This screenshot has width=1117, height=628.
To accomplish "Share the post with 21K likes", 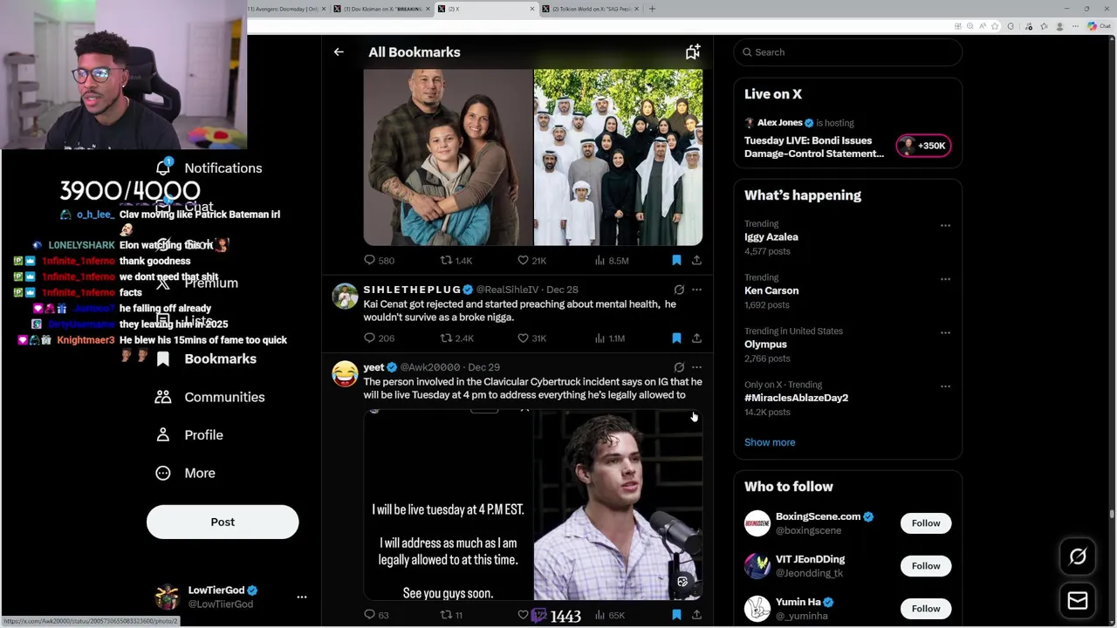I will click(696, 260).
